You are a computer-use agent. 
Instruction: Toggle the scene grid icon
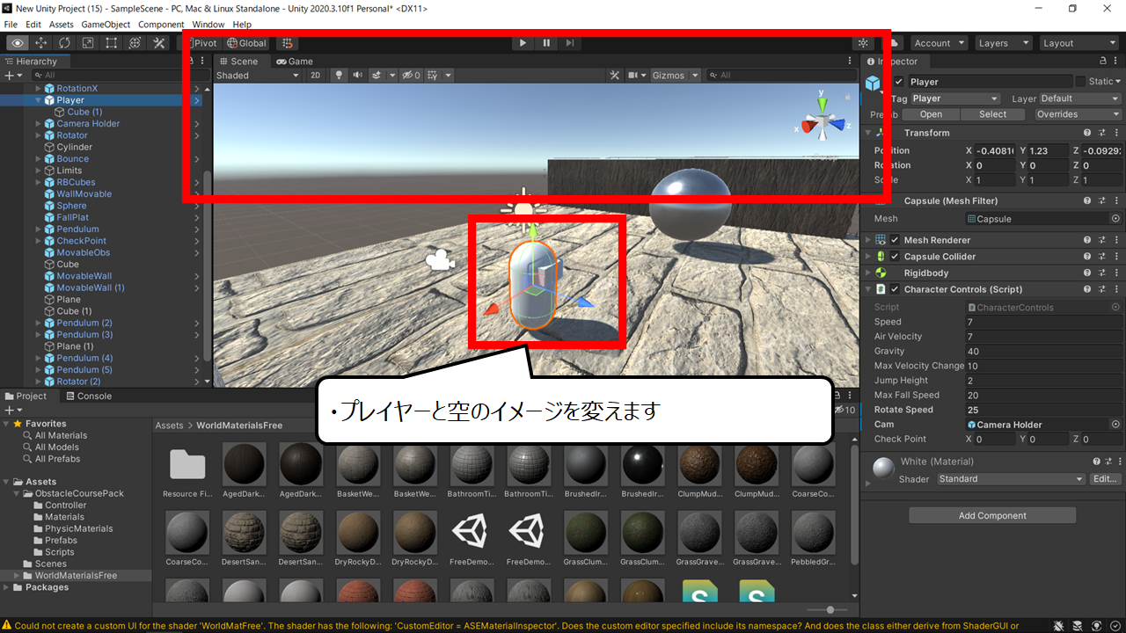[432, 76]
